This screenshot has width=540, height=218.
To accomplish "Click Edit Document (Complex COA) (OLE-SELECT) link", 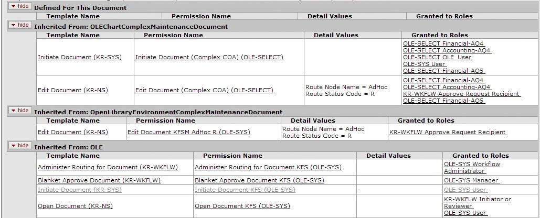I will (204, 91).
